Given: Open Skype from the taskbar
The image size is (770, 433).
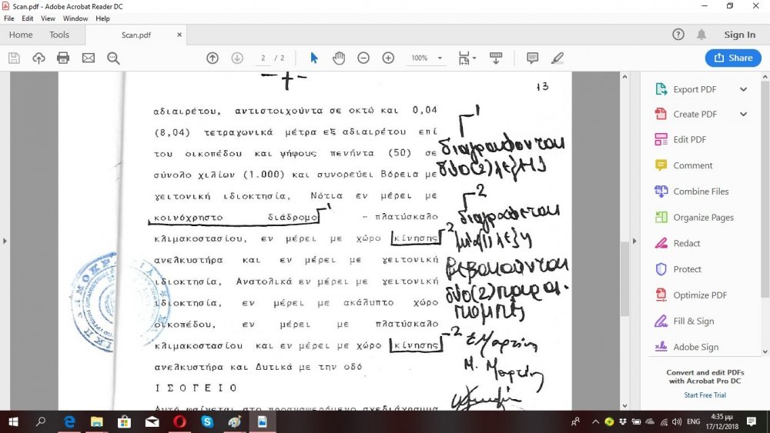Looking at the screenshot, I should 207,421.
